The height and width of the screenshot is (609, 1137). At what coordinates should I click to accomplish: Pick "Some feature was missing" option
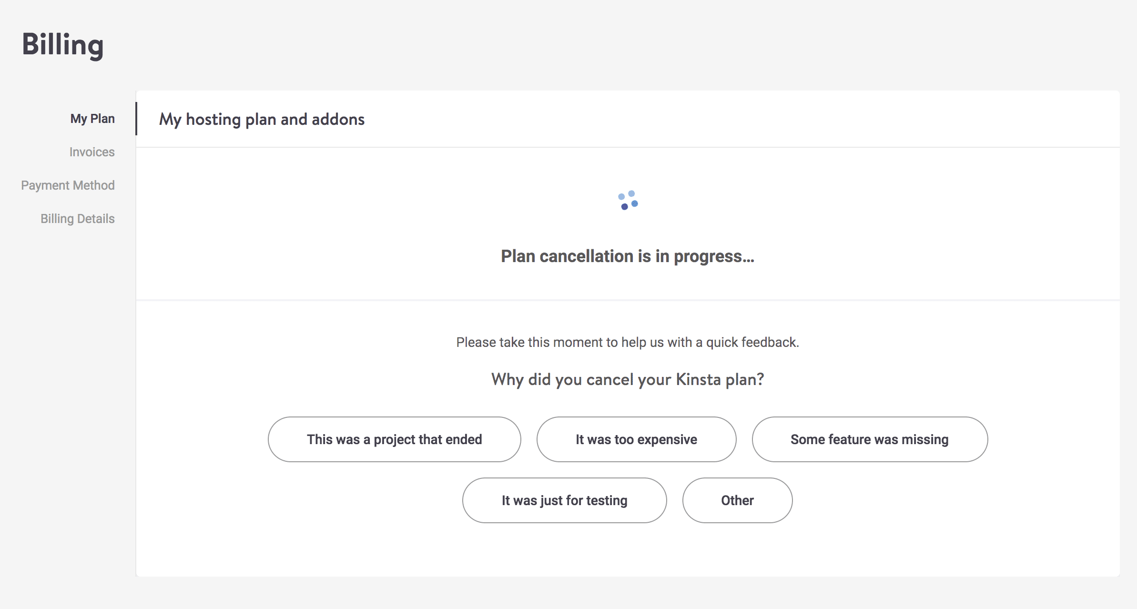pos(870,439)
